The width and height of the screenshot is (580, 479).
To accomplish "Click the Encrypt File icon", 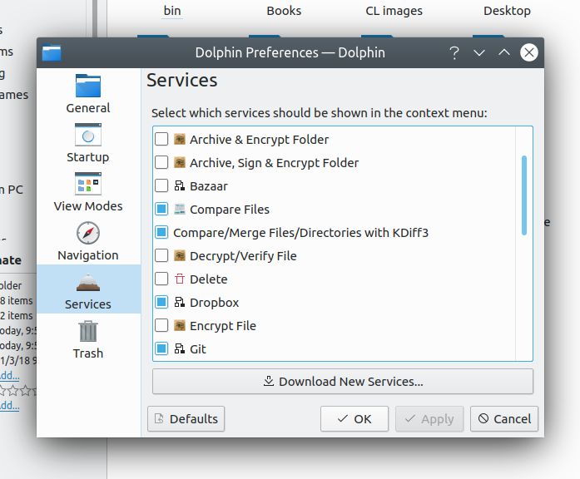I will pos(180,326).
